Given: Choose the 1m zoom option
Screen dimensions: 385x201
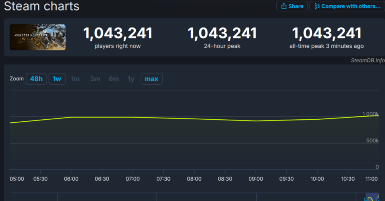Looking at the screenshot, I should click(75, 79).
